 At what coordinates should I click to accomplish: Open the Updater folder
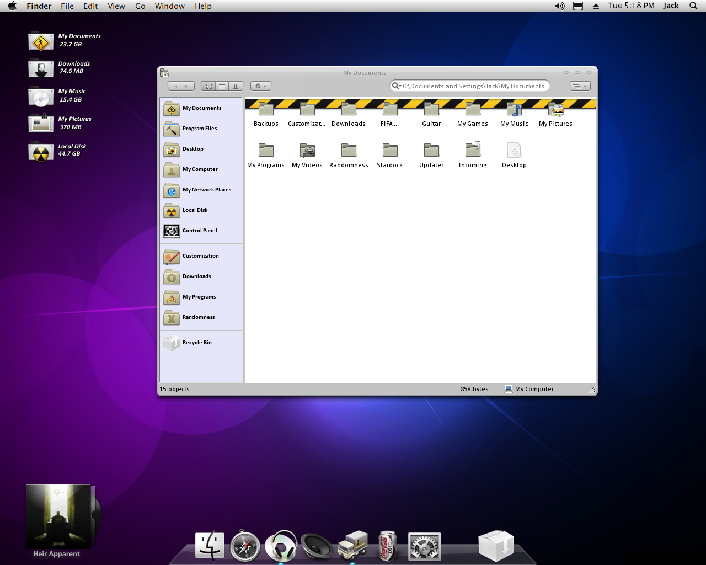(x=431, y=156)
